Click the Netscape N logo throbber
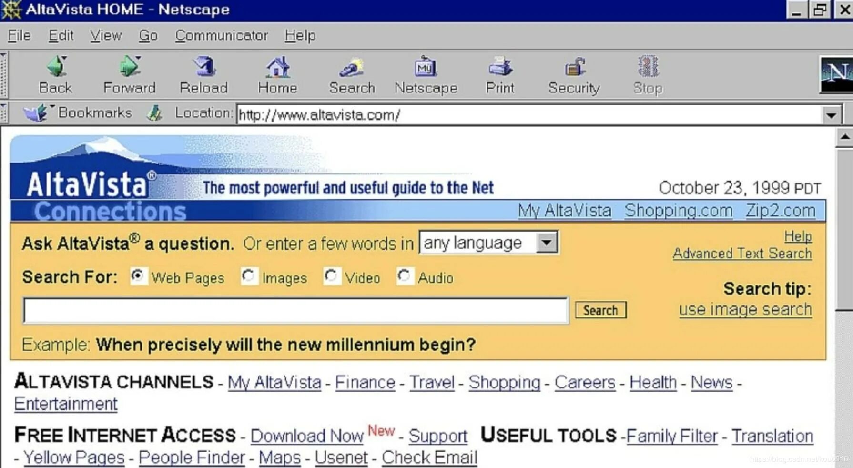Viewport: 853px width, 468px height. [836, 74]
